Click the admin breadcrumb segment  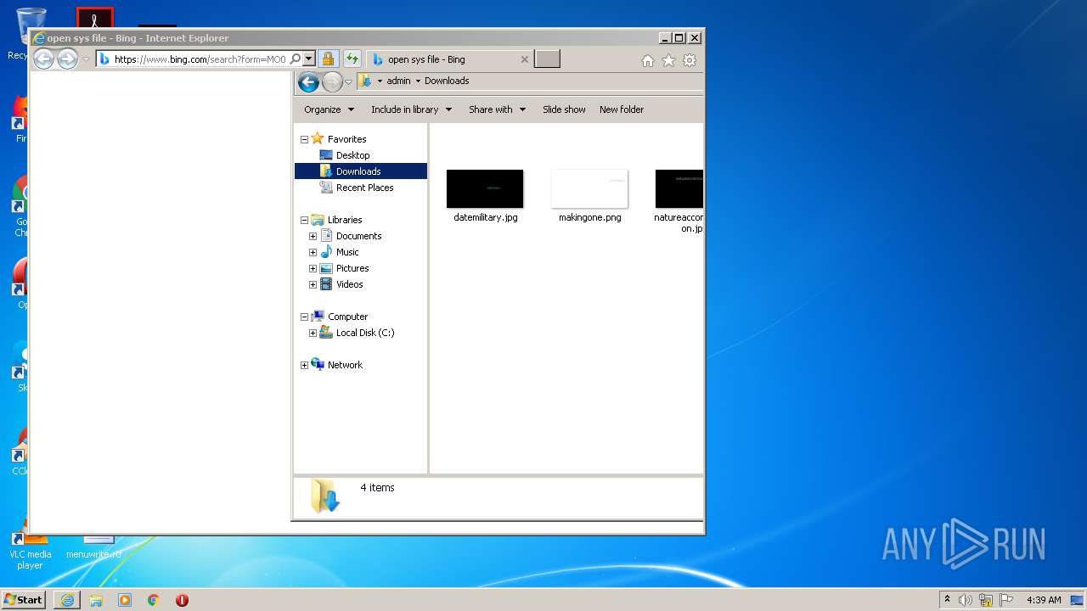[398, 81]
